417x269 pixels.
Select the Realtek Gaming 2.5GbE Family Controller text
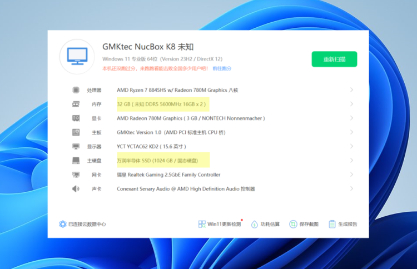(168, 175)
